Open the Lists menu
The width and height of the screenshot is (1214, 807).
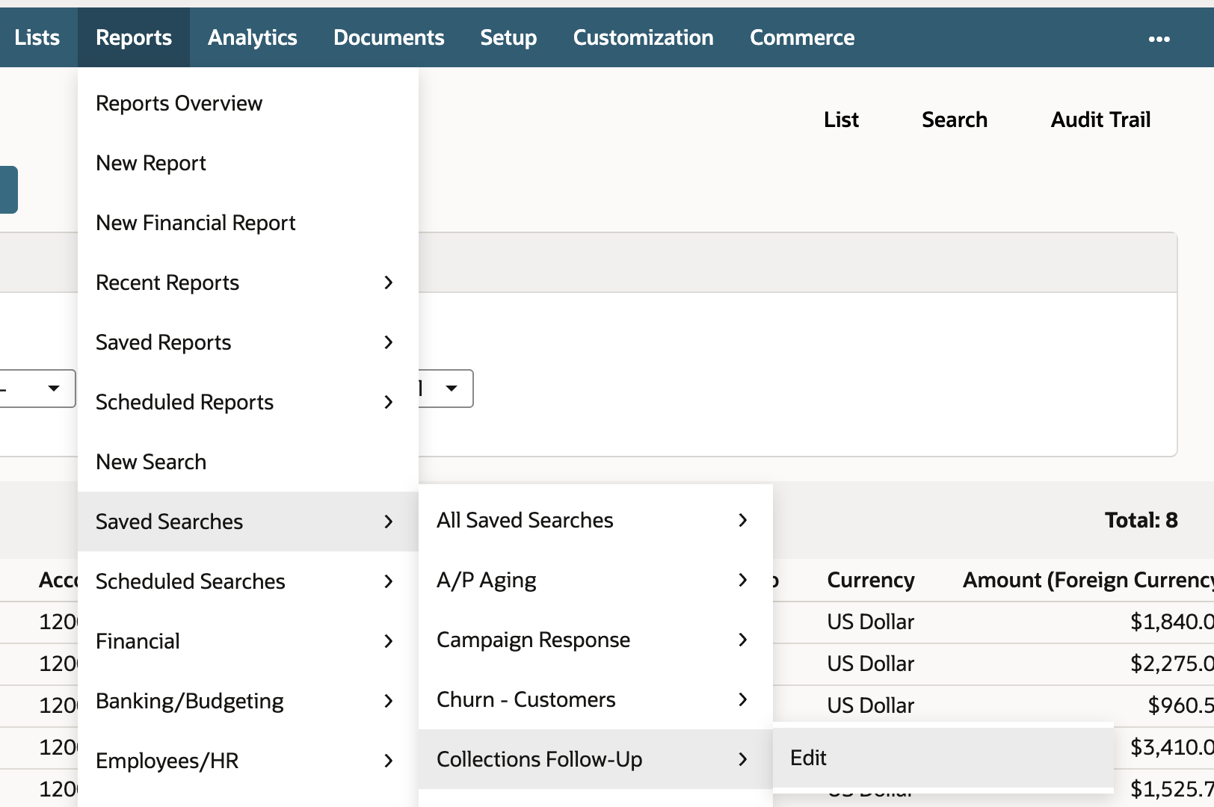point(37,37)
